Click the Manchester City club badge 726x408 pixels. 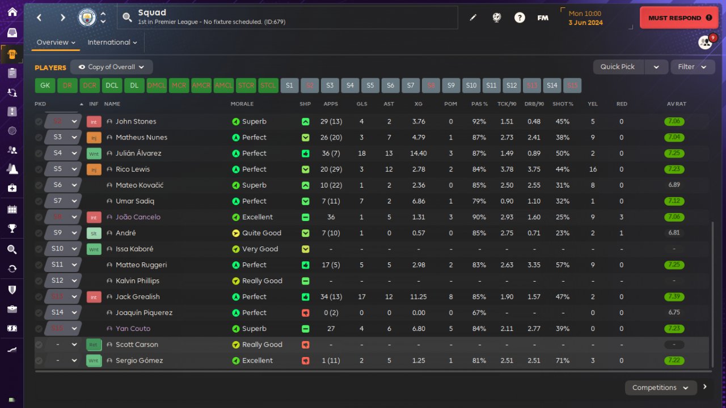pyautogui.click(x=87, y=18)
